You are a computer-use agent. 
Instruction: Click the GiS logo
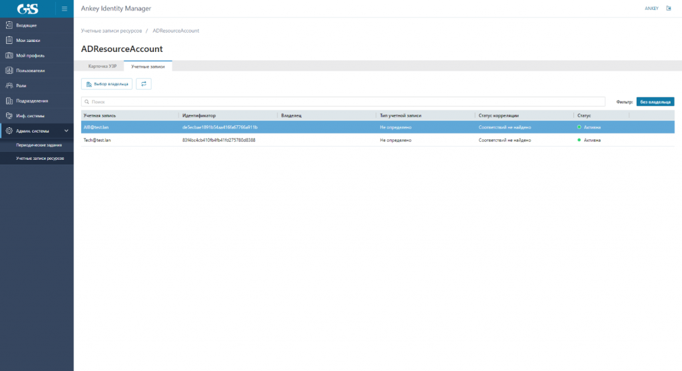27,9
